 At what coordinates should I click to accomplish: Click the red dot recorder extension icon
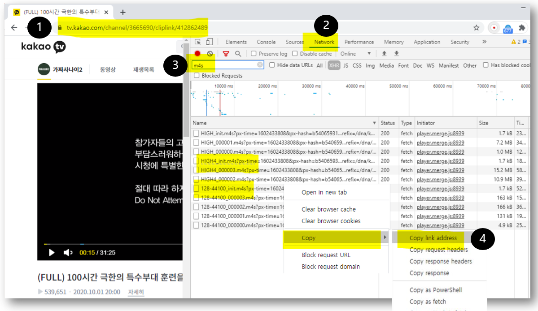(x=494, y=28)
